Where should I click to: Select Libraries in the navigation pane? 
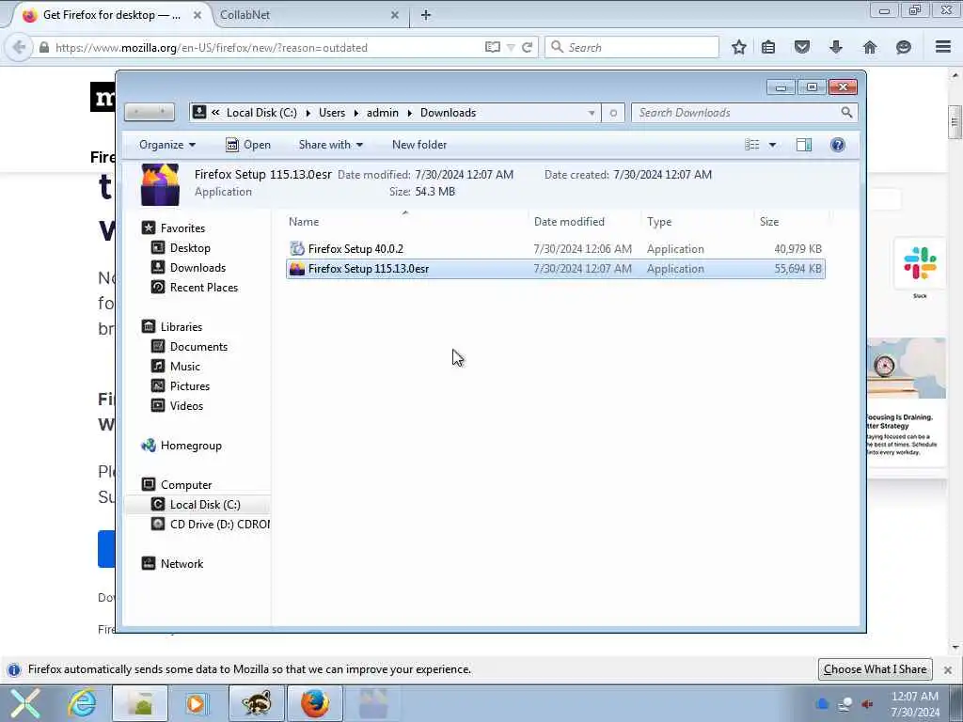(x=181, y=326)
